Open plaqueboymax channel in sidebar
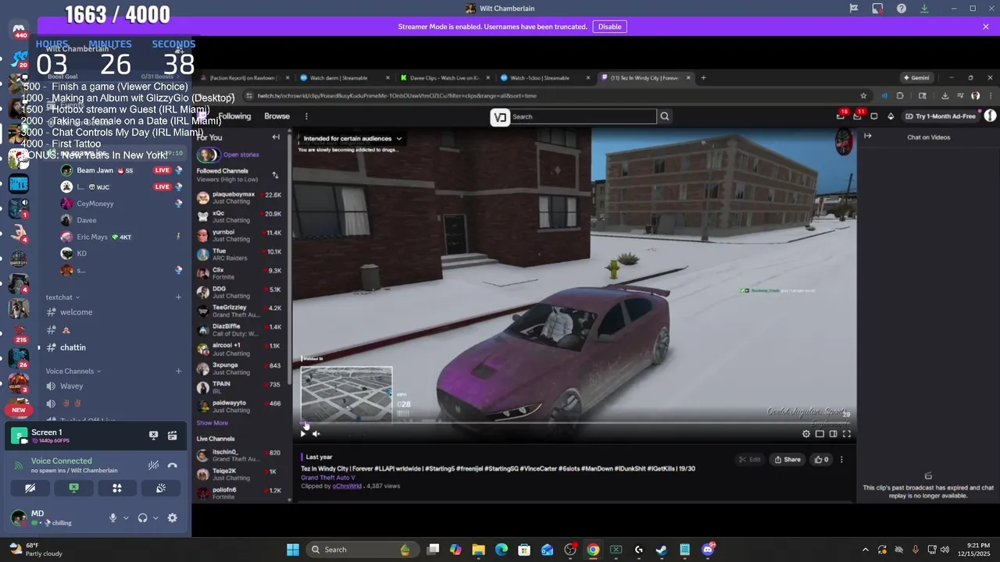This screenshot has width=1000, height=562. coord(239,197)
